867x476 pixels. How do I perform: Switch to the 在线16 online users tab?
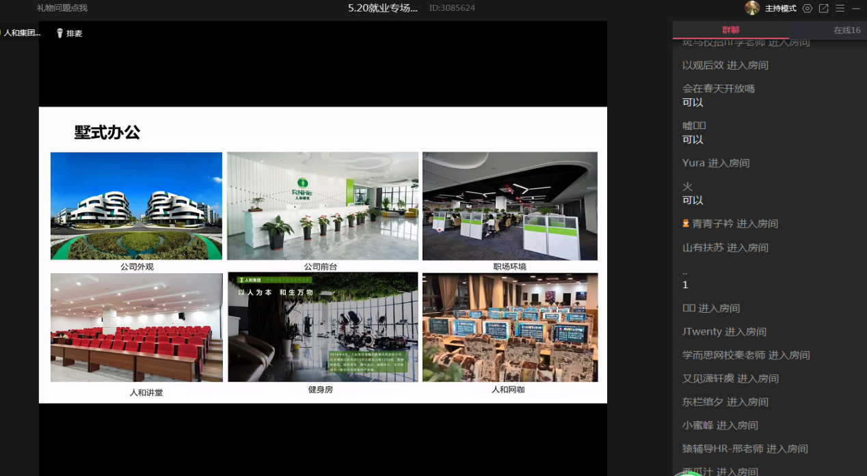pos(846,30)
